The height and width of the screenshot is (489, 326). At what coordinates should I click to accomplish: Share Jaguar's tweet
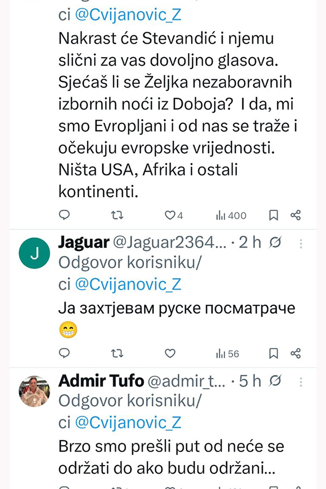[296, 353]
